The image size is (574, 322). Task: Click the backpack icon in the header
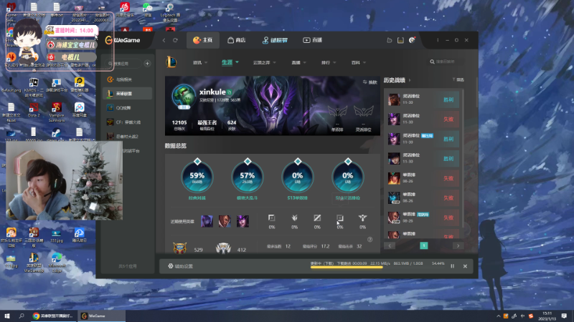tap(400, 40)
